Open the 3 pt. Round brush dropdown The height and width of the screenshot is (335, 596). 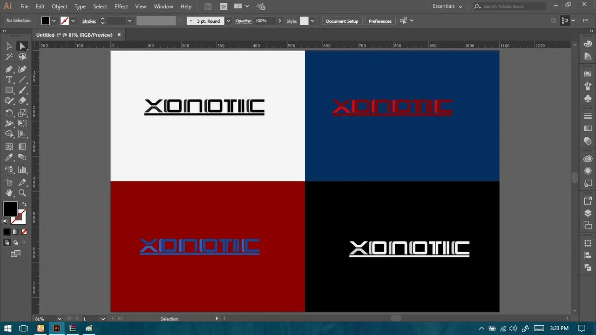click(228, 21)
